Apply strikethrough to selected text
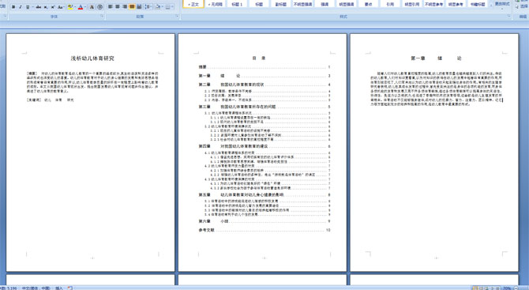 (x=39, y=7)
